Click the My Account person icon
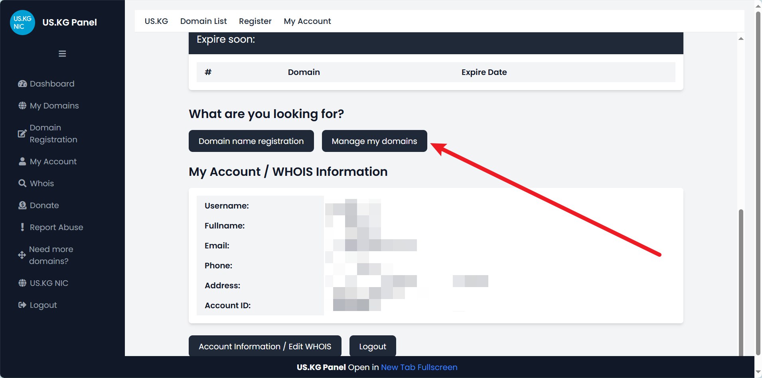The width and height of the screenshot is (762, 378). coord(22,161)
